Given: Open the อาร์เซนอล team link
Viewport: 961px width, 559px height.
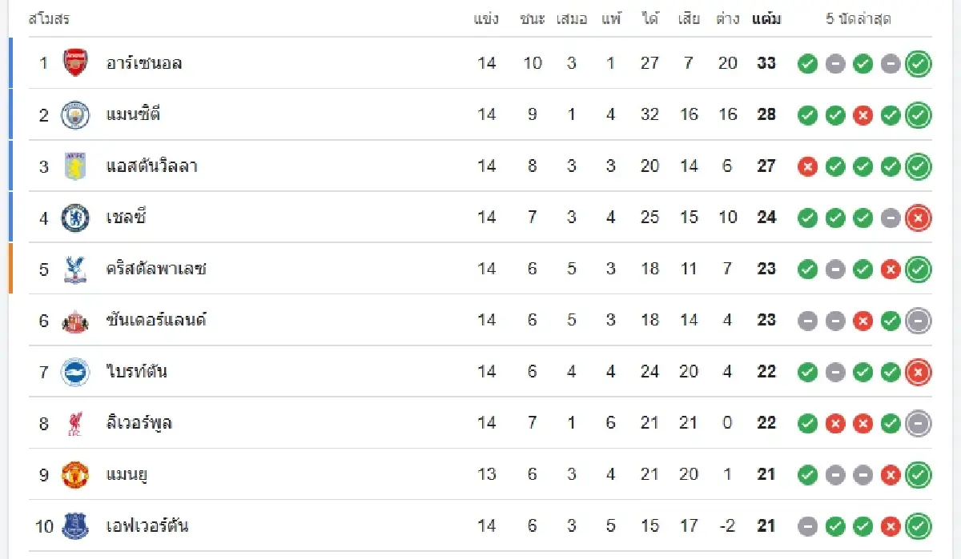Looking at the screenshot, I should (x=144, y=63).
